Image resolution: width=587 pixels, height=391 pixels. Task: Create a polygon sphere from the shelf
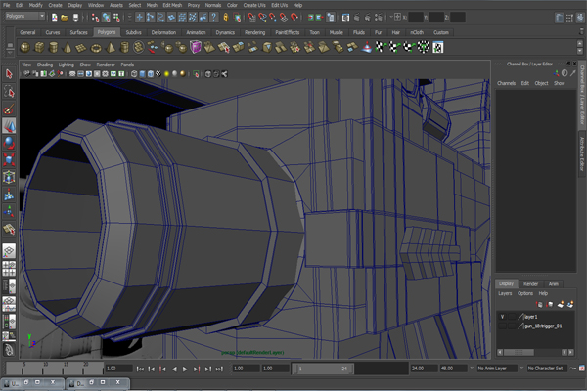[x=25, y=48]
